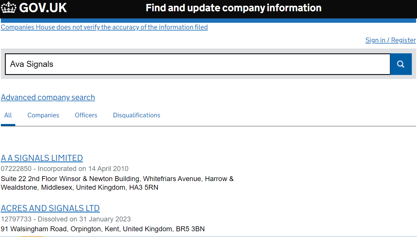
Task: Click the '91 Walsingham Road, Orpington' address
Action: 103,229
